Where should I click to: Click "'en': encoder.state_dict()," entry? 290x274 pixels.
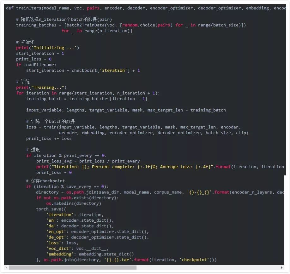[80, 220]
